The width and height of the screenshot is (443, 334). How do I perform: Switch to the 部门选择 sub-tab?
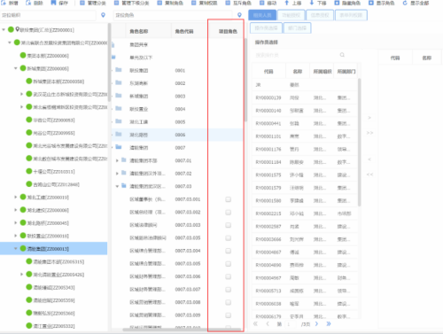[297, 28]
